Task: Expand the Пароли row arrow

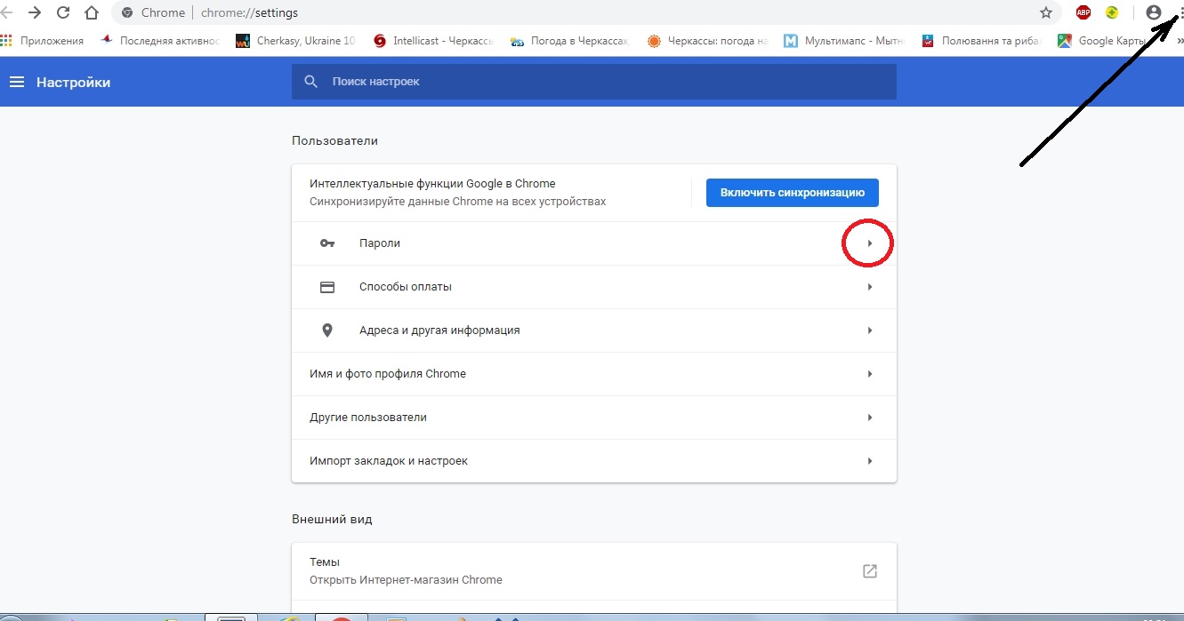Action: coord(869,243)
